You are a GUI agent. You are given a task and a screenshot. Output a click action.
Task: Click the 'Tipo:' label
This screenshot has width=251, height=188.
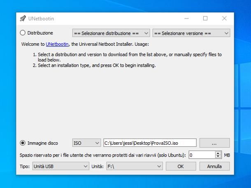[x=25, y=166]
